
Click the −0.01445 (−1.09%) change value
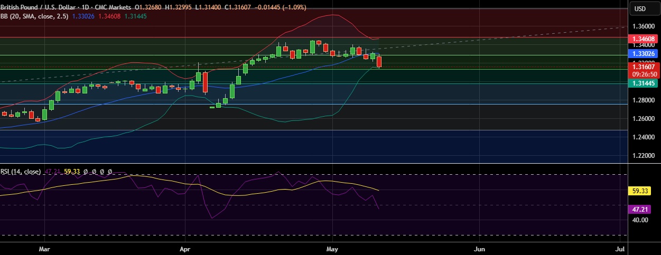point(282,7)
